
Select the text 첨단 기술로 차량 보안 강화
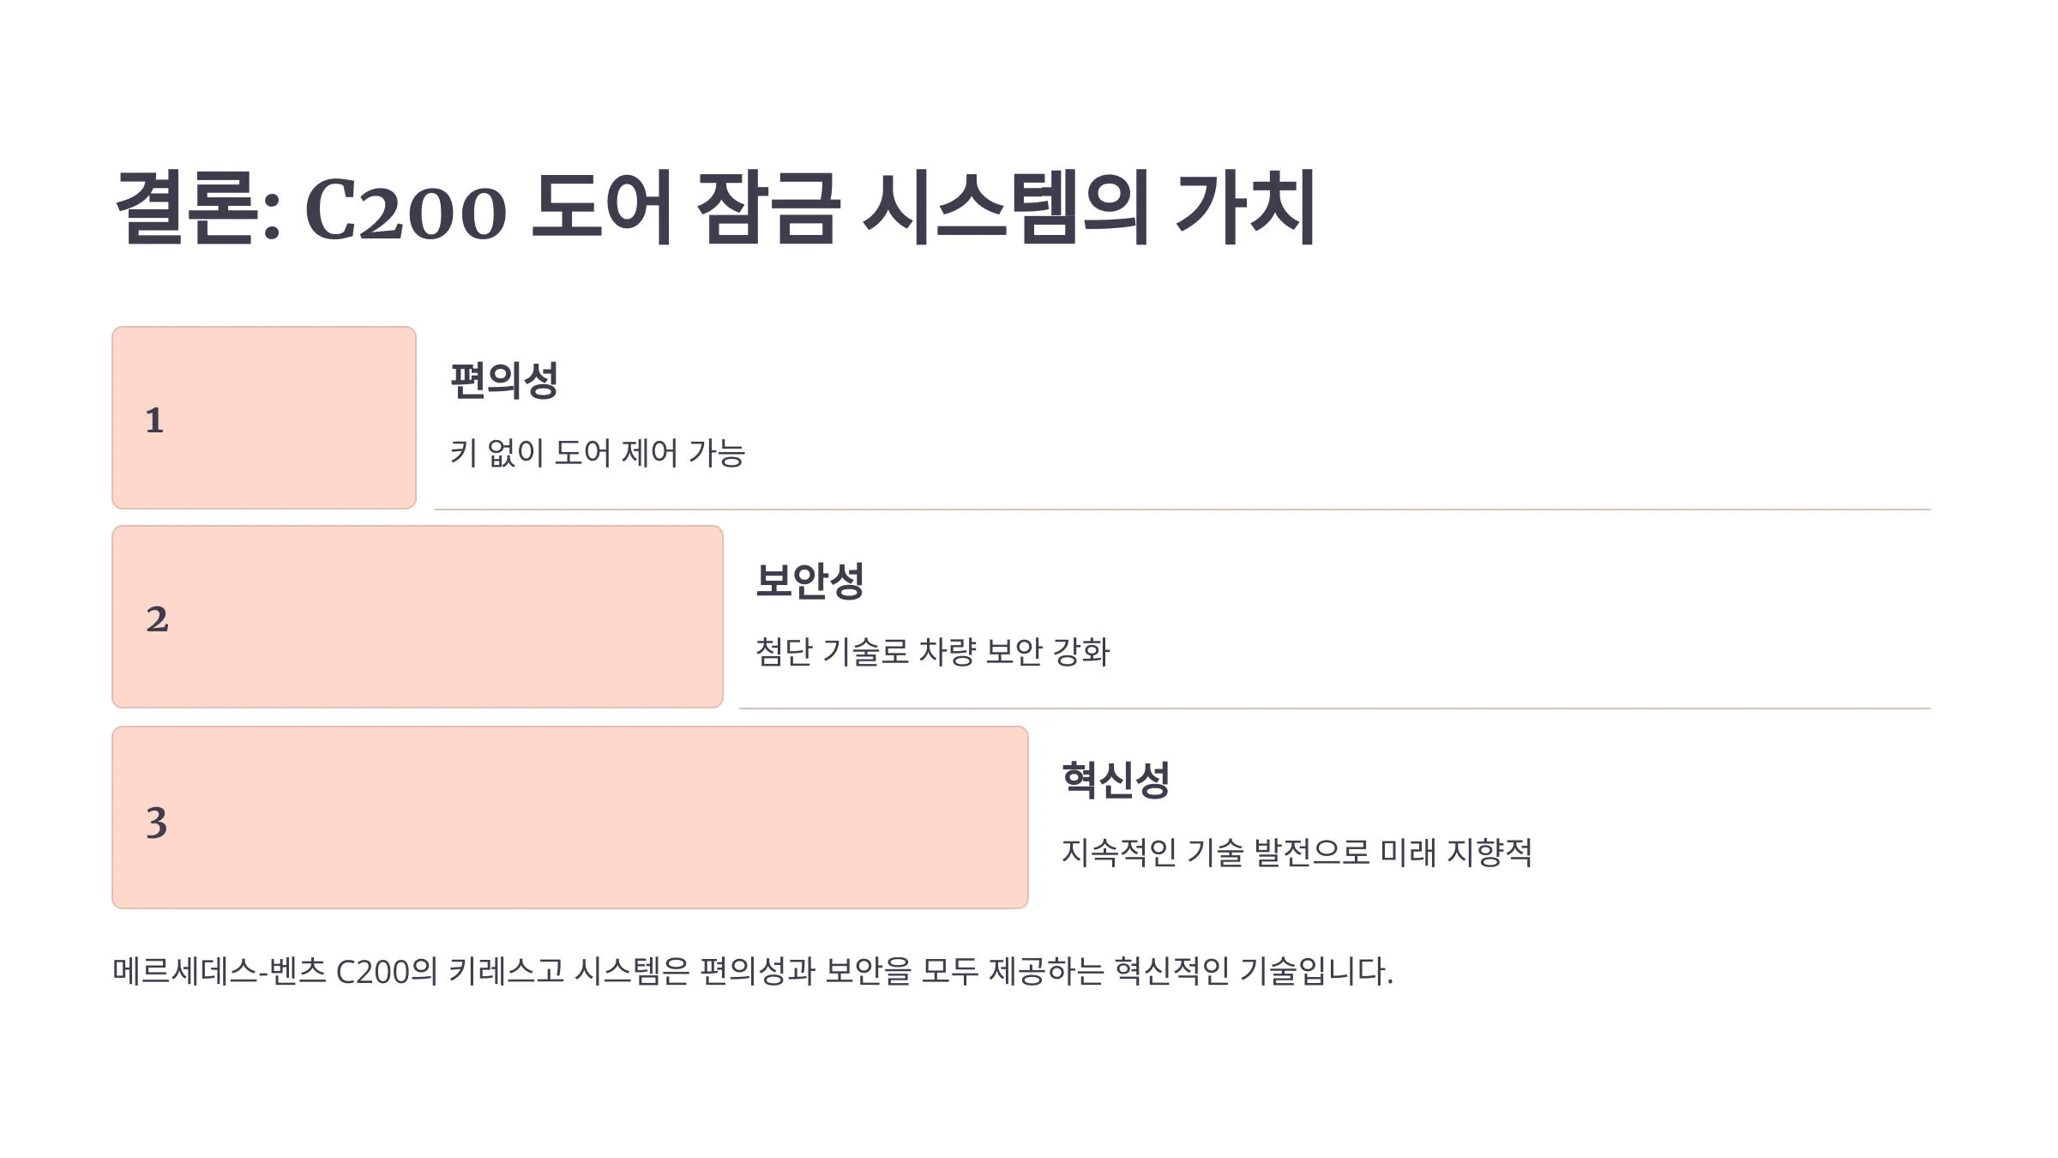pyautogui.click(x=933, y=652)
